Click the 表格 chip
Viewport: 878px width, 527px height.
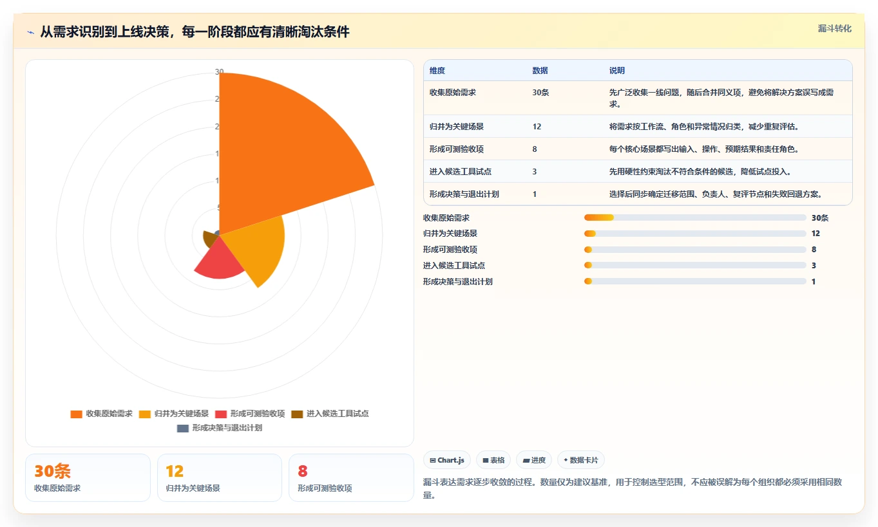tap(493, 460)
